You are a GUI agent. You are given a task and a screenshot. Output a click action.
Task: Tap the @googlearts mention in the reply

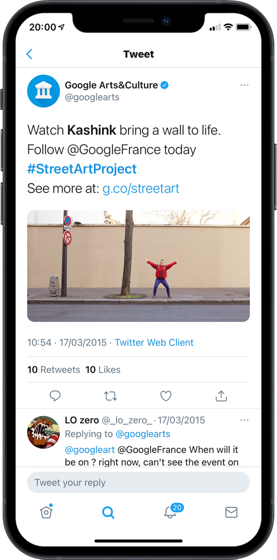143,434
